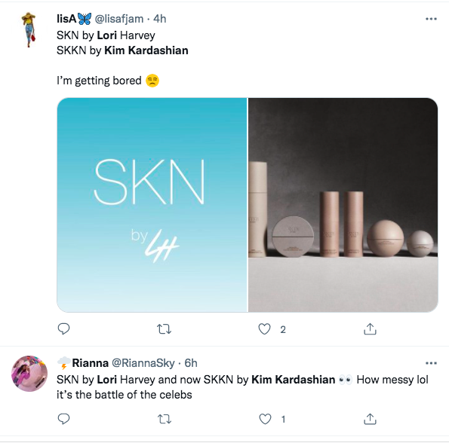Reply to Rianna's battle of celebs tweet
This screenshot has height=443, width=449.
[63, 419]
